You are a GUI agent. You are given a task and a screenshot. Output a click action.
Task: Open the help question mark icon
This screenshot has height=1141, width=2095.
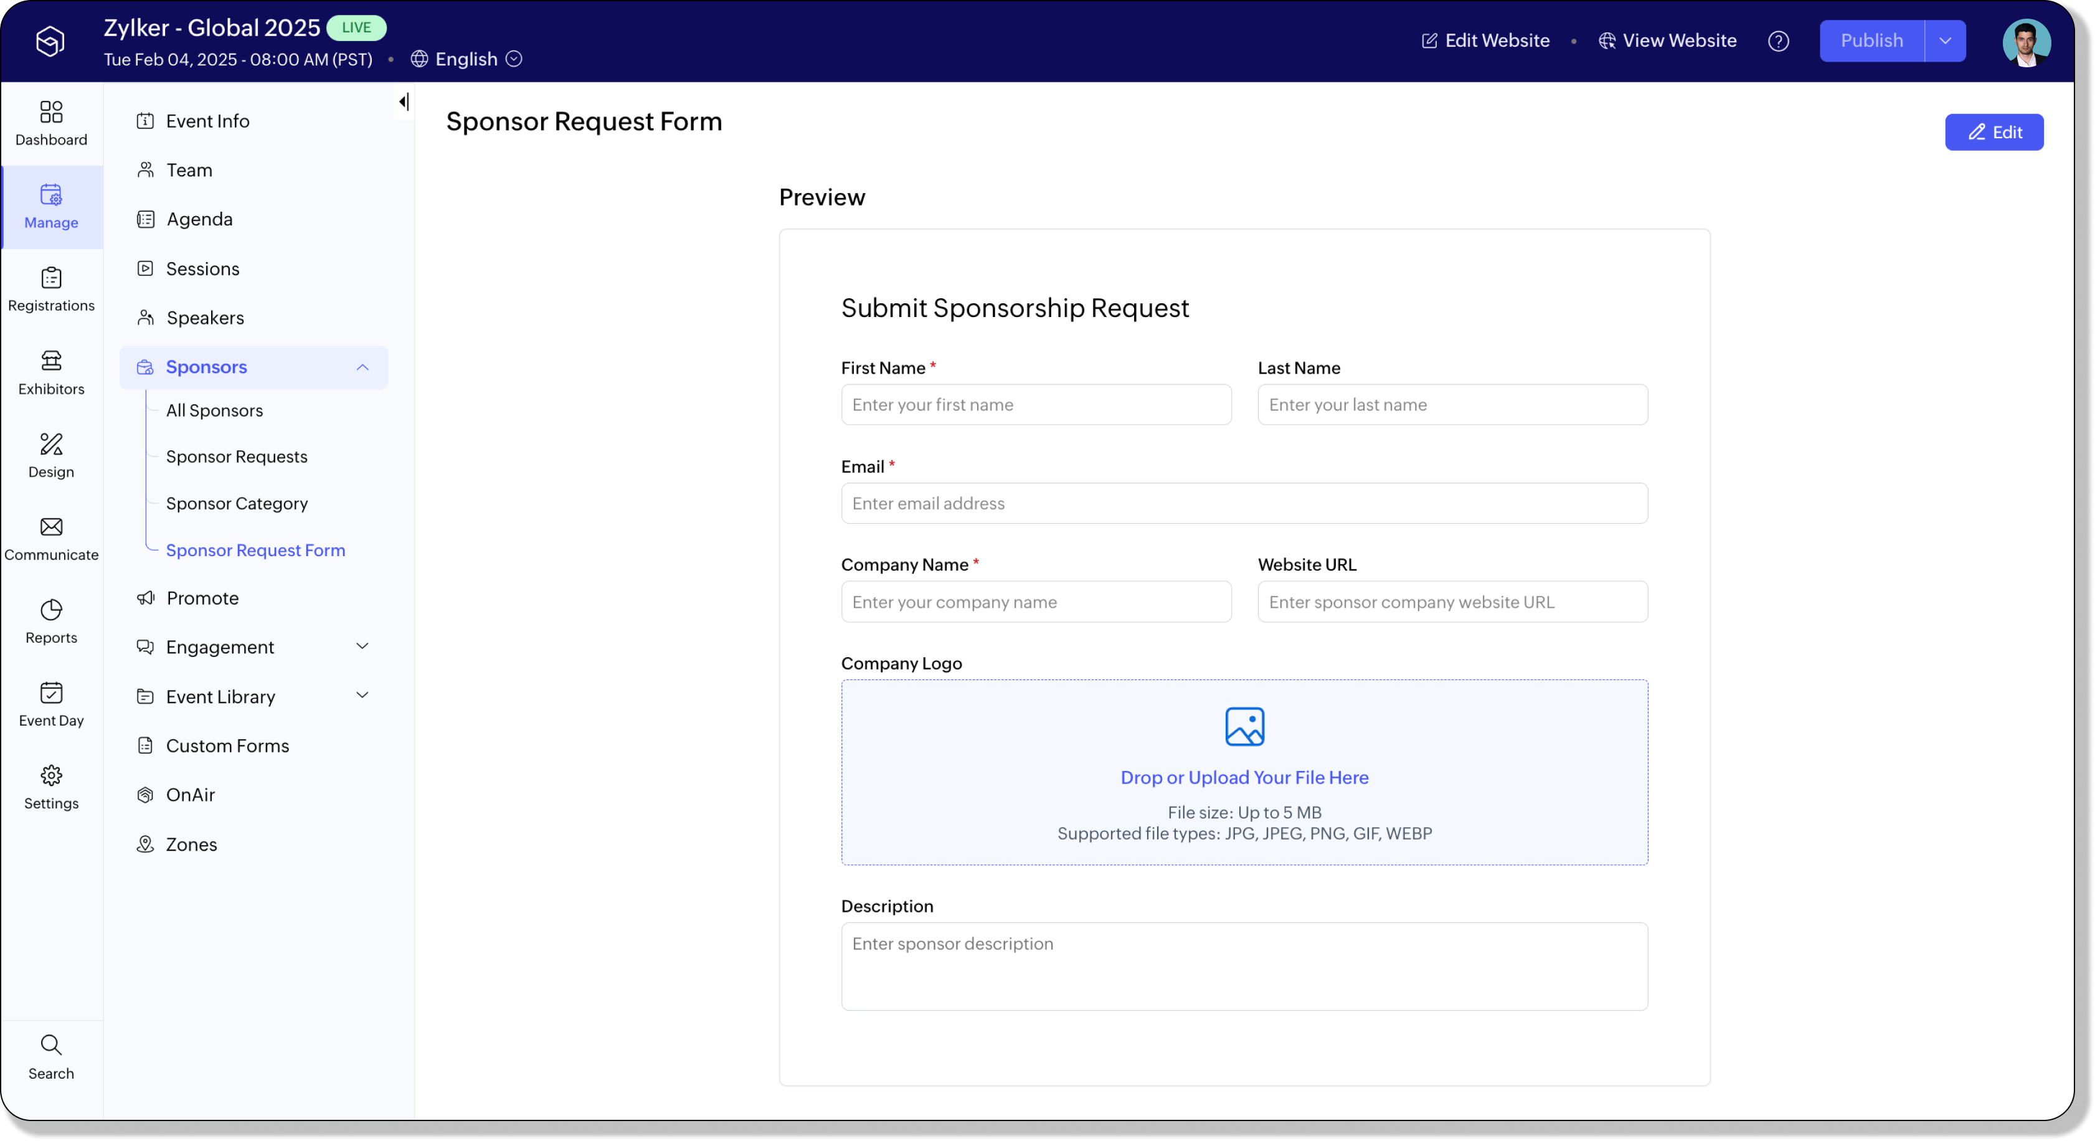(x=1778, y=40)
